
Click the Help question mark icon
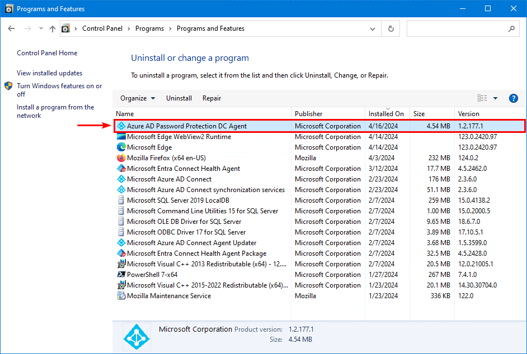(513, 98)
